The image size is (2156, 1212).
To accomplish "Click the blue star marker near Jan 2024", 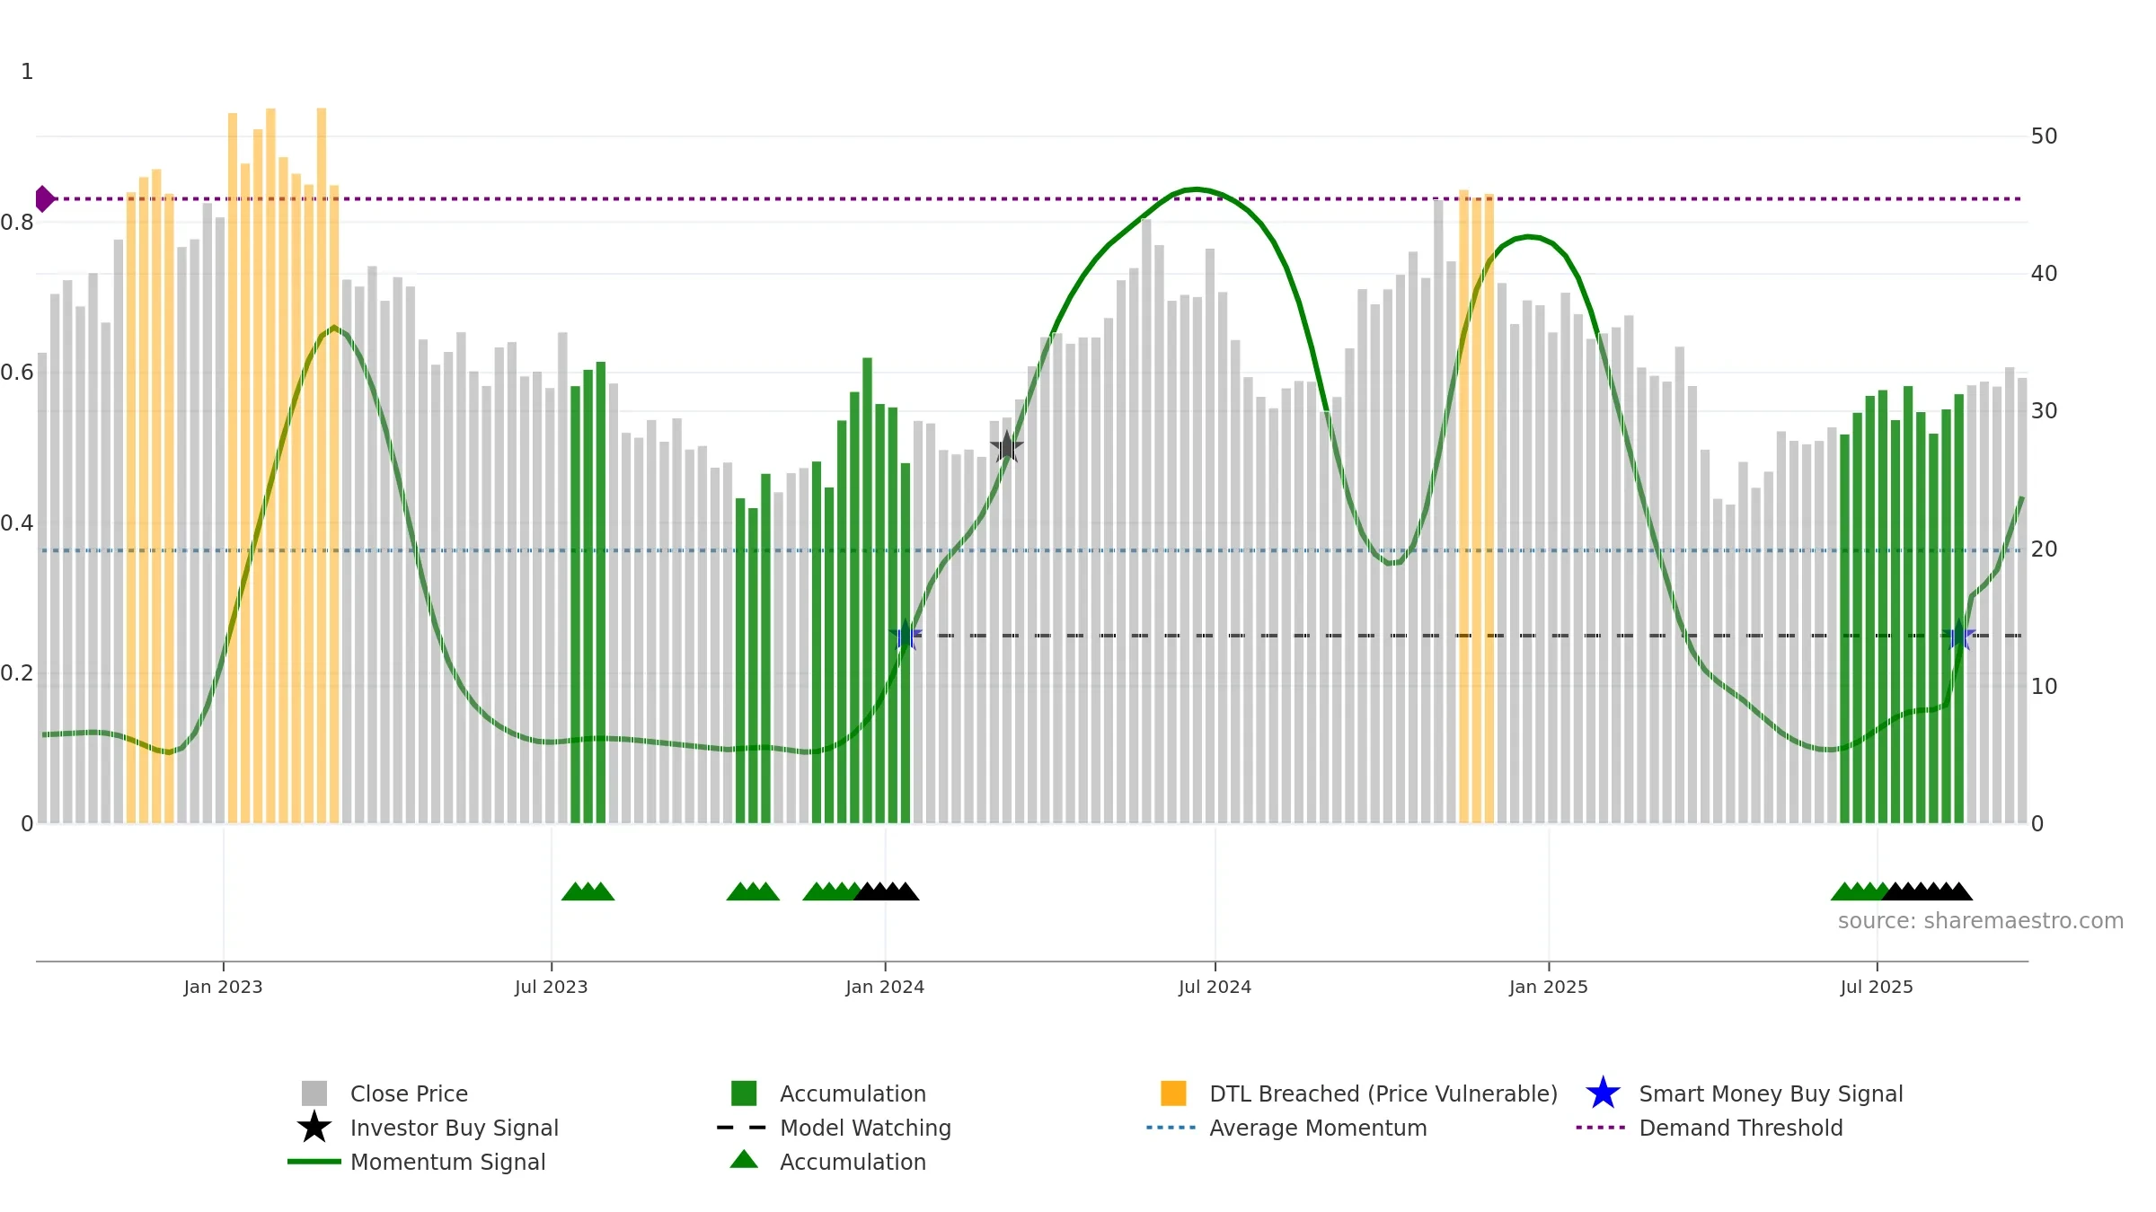I will (906, 636).
